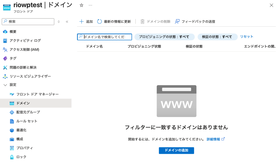Click the フロント ドア マネージャー arrows icon
The width and height of the screenshot is (279, 162).
[x=12, y=94]
